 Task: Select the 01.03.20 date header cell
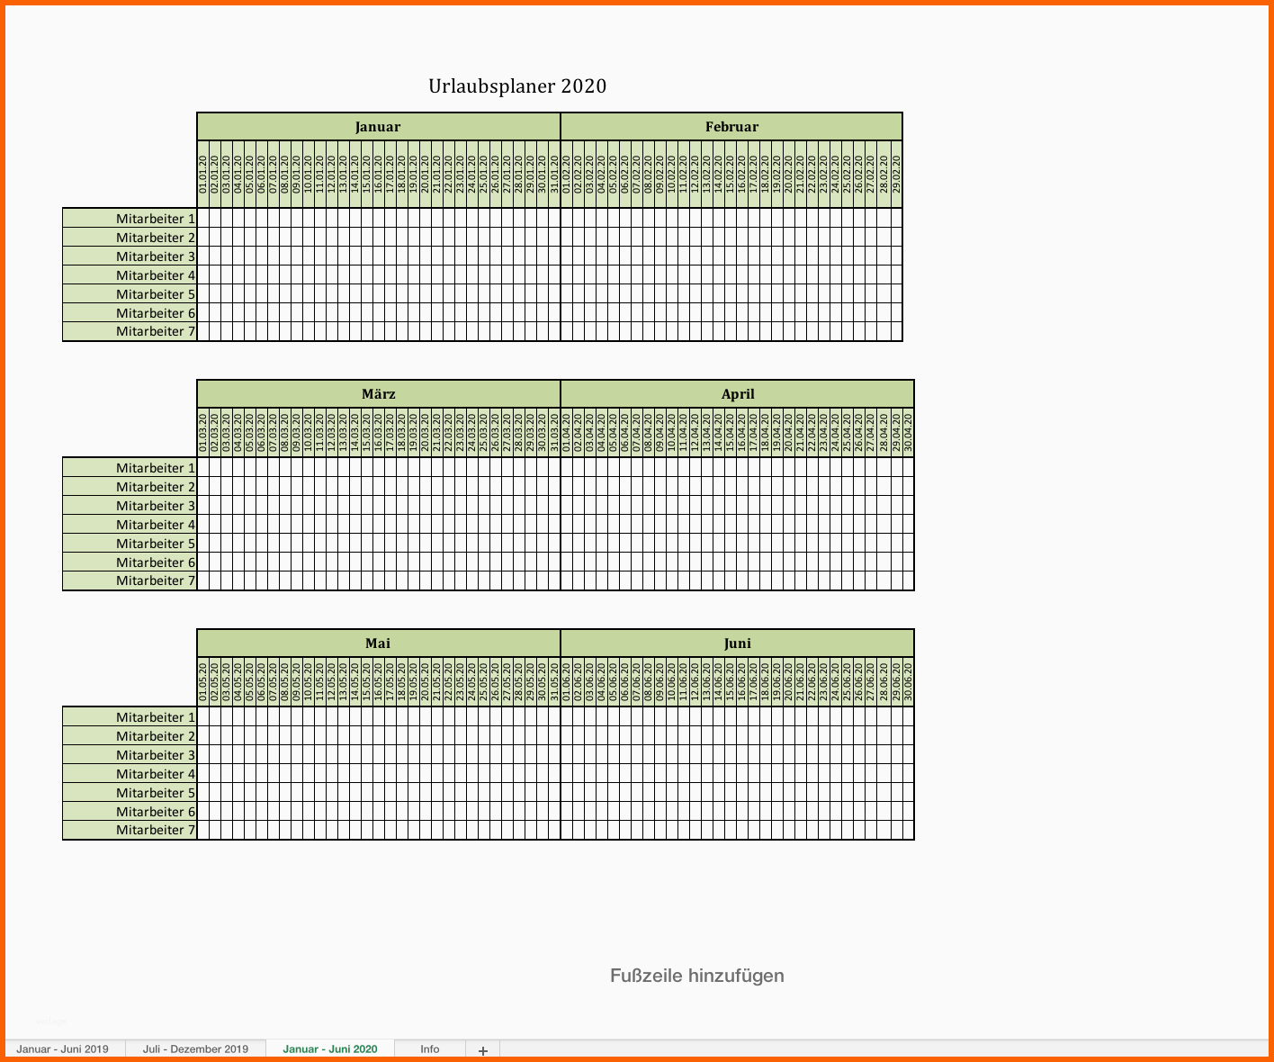point(203,432)
